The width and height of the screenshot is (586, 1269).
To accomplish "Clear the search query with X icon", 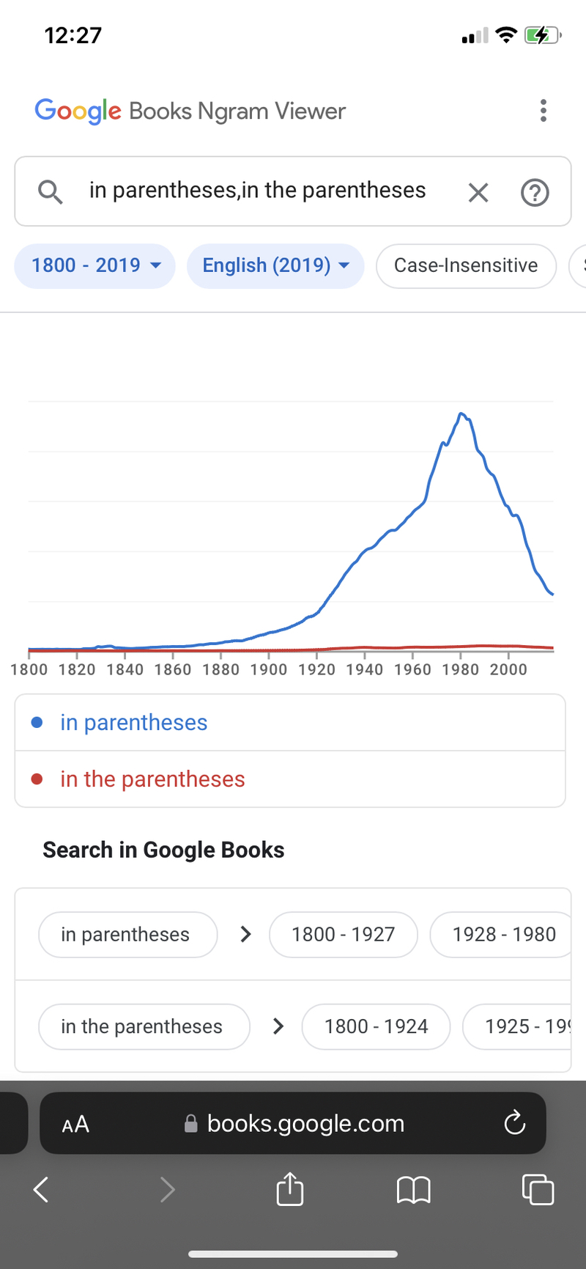I will [478, 193].
